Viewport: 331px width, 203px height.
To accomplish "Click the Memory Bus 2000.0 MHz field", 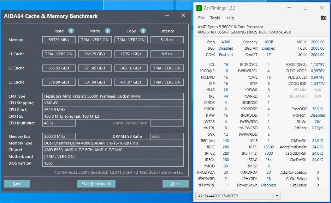I will click(59, 136).
